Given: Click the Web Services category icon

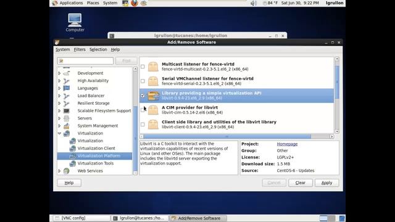Looking at the screenshot, I should (67, 171).
